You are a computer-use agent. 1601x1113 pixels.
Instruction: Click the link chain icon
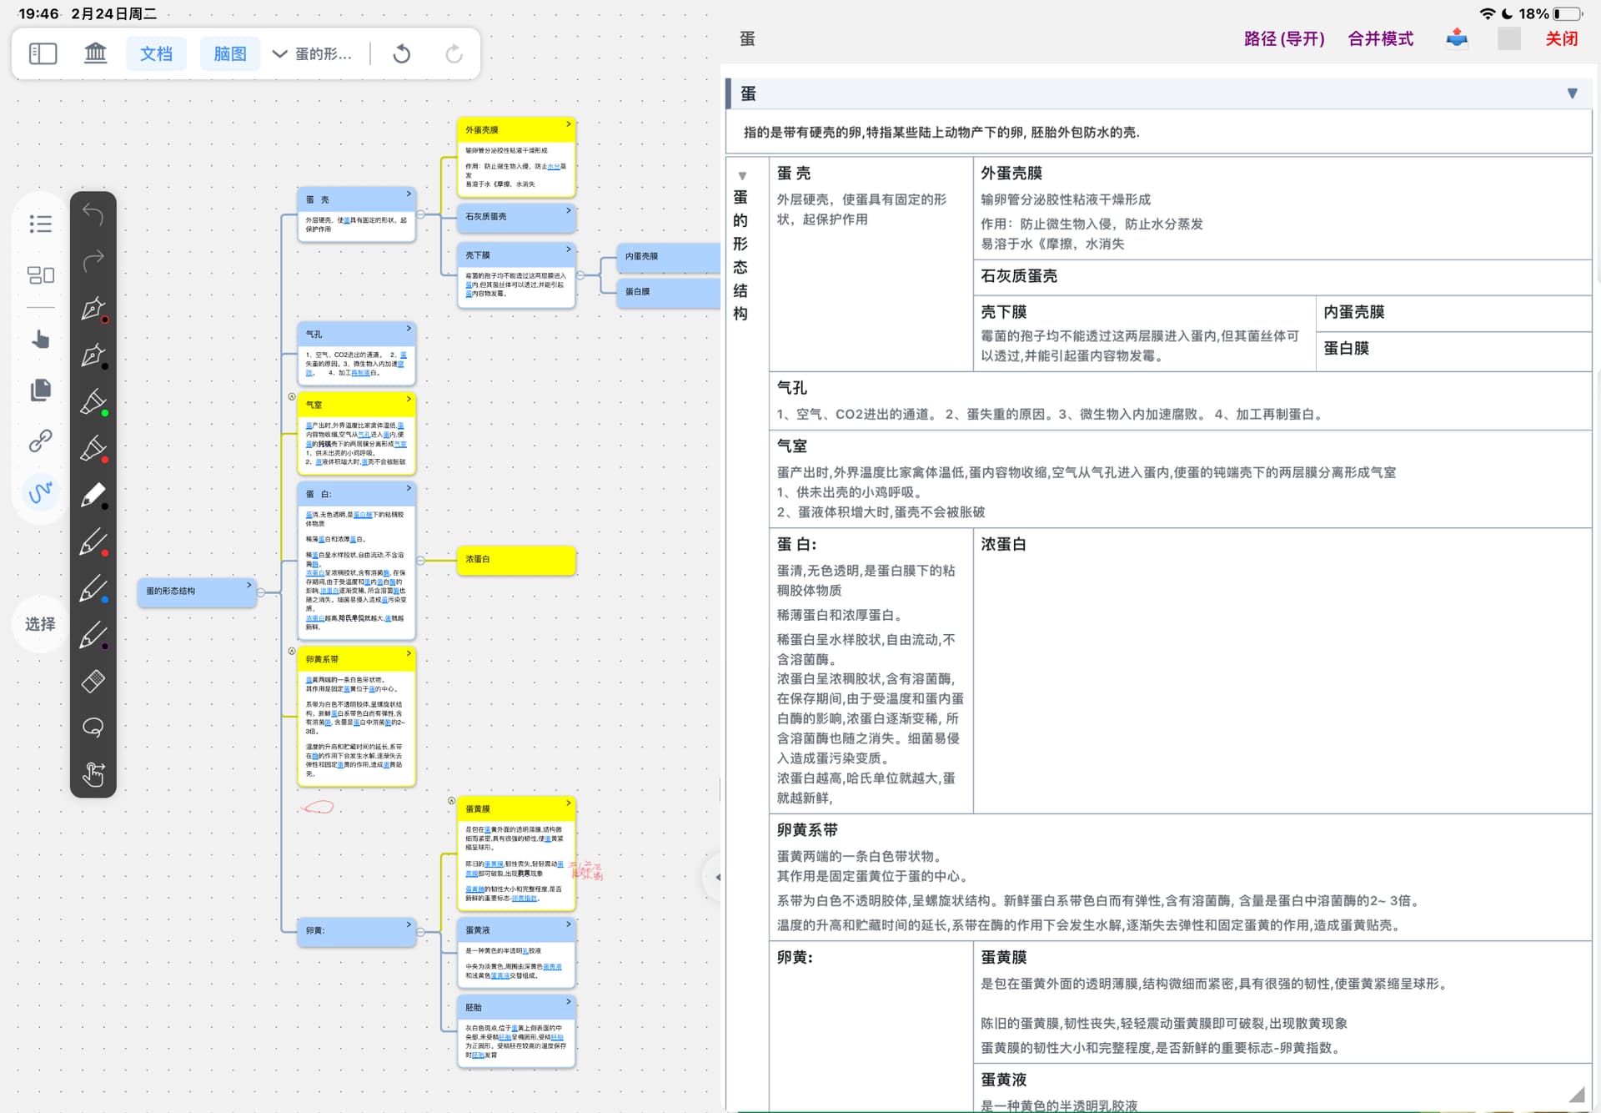pos(40,441)
